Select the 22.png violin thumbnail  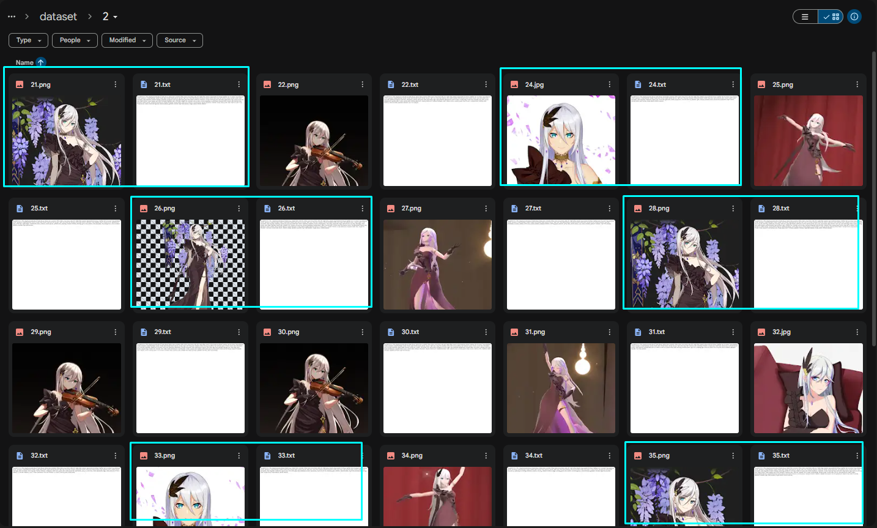pos(314,141)
